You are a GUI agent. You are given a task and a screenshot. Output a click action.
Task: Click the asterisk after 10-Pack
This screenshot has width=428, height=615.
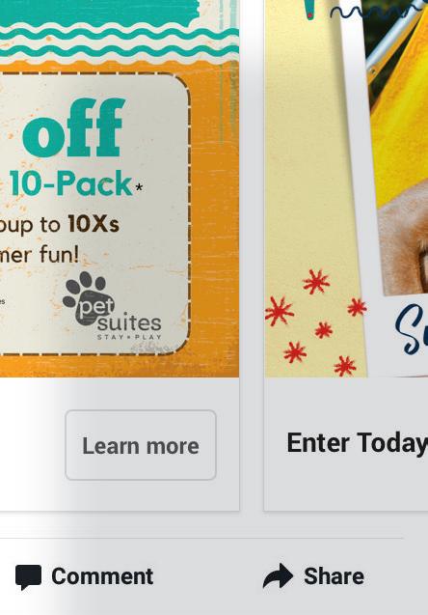click(139, 187)
